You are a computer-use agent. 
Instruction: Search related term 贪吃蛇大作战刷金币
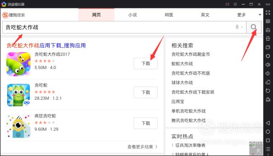(191, 54)
